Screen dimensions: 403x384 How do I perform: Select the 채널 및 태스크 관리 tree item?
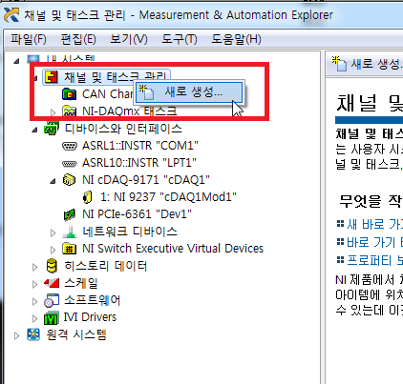click(x=107, y=77)
